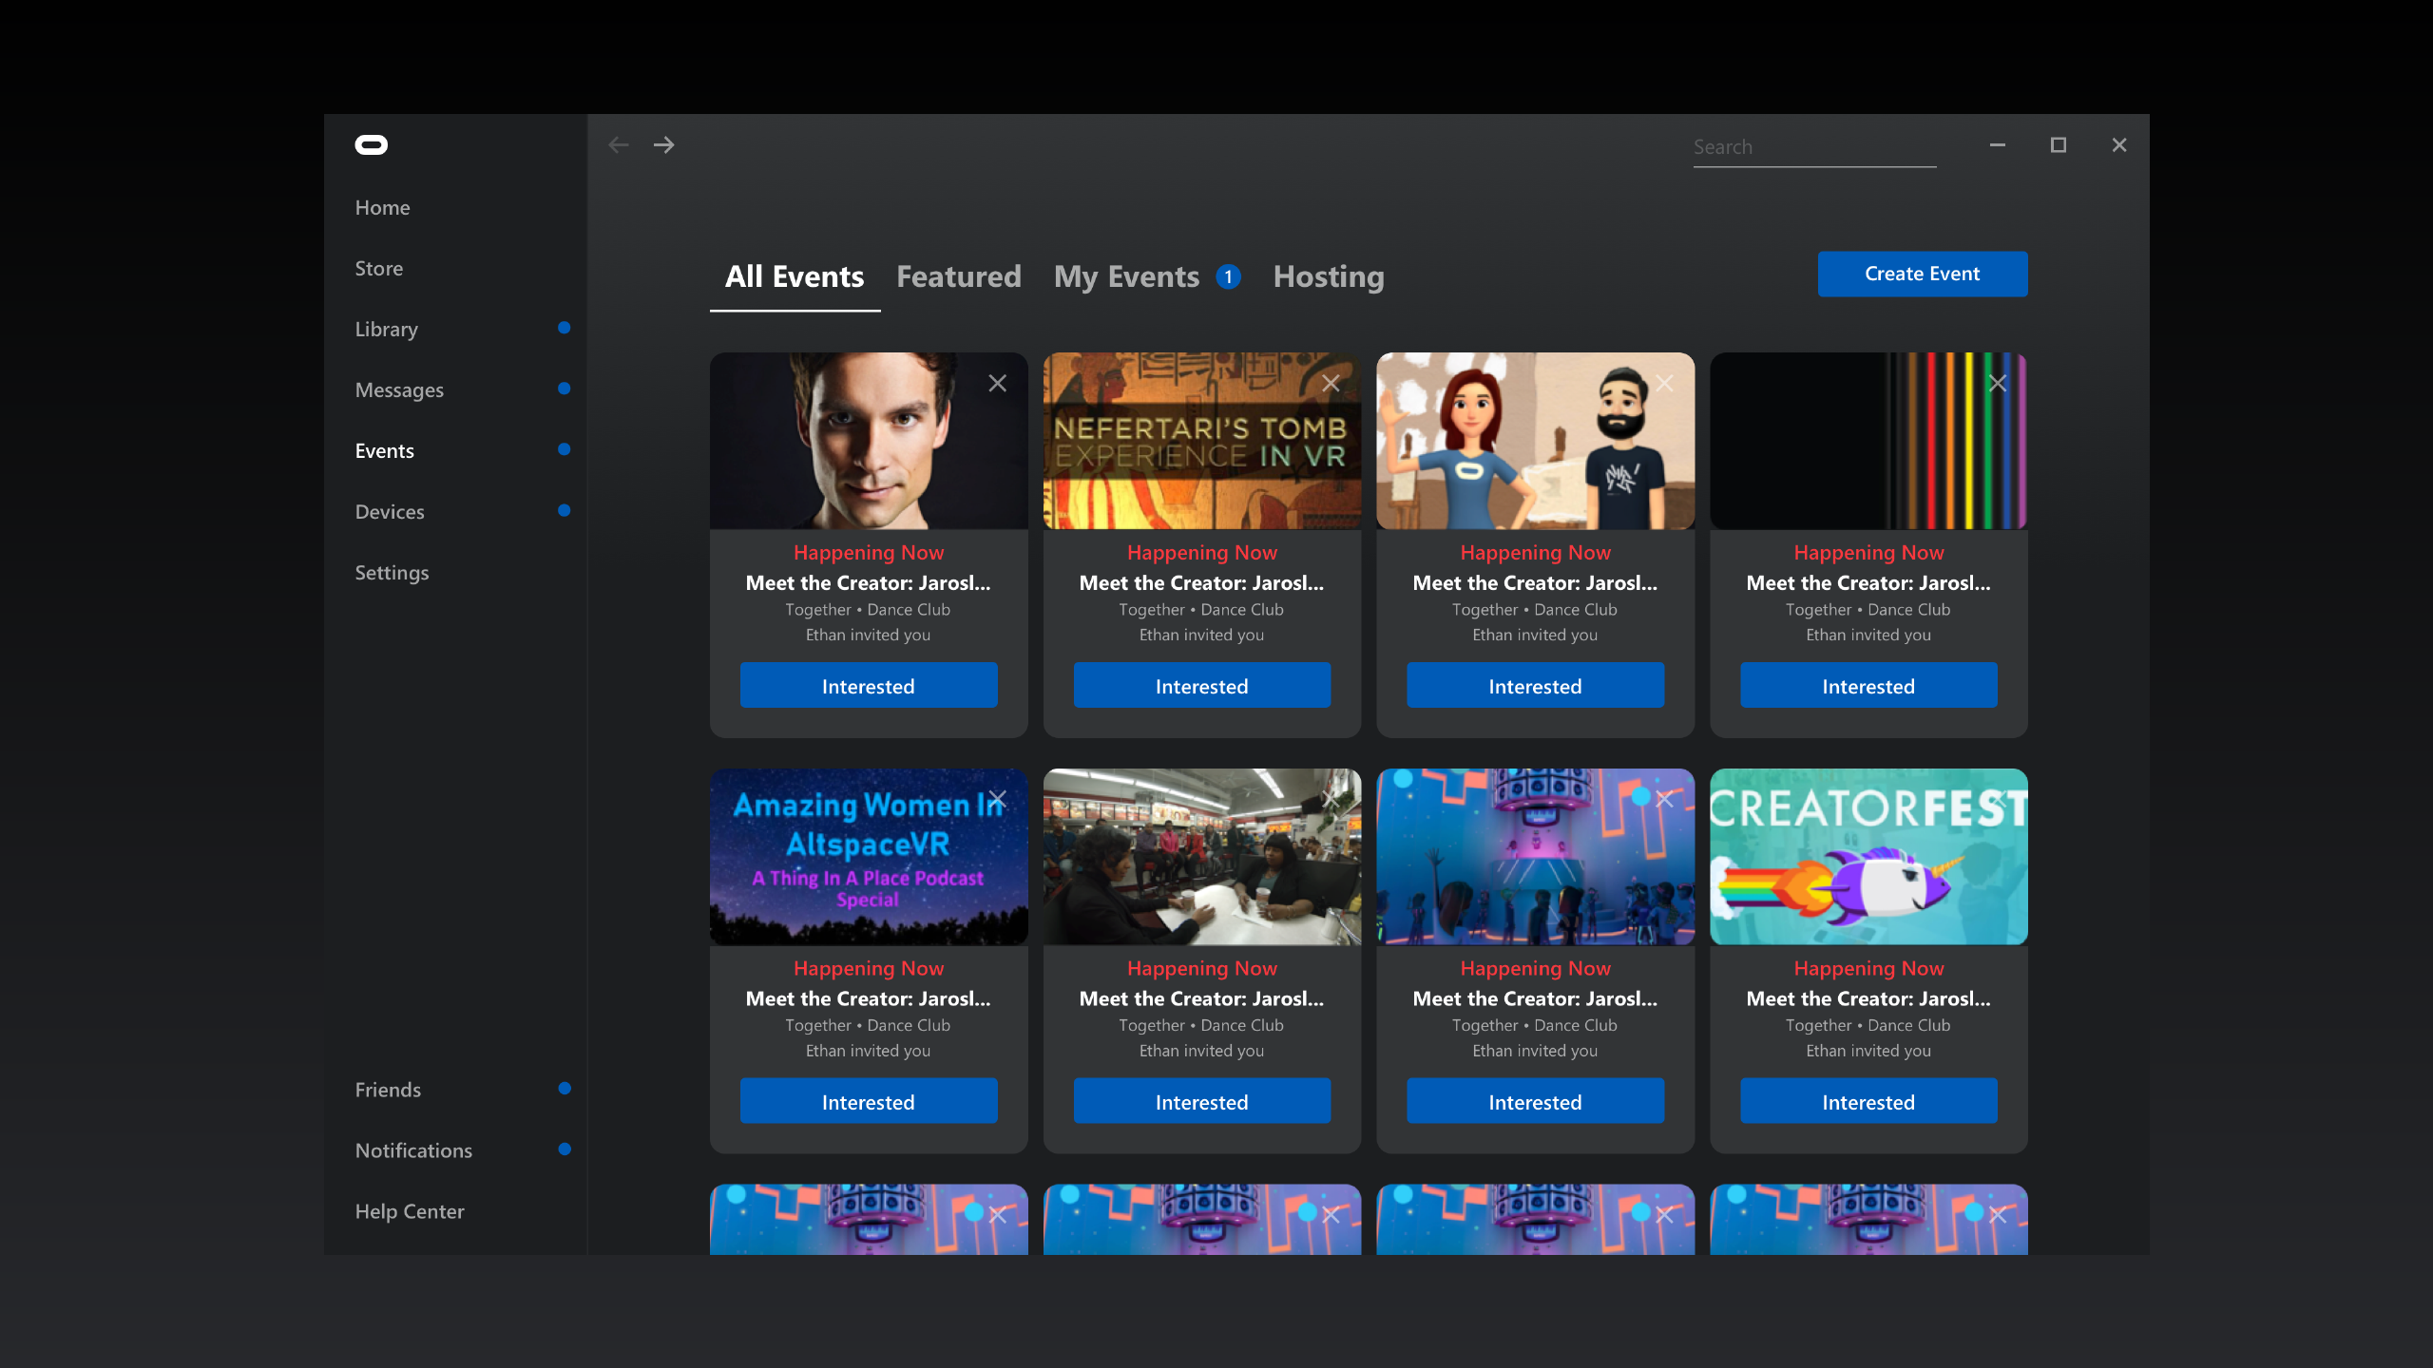The image size is (2433, 1368).
Task: Switch to the My Events tab
Action: [x=1126, y=276]
